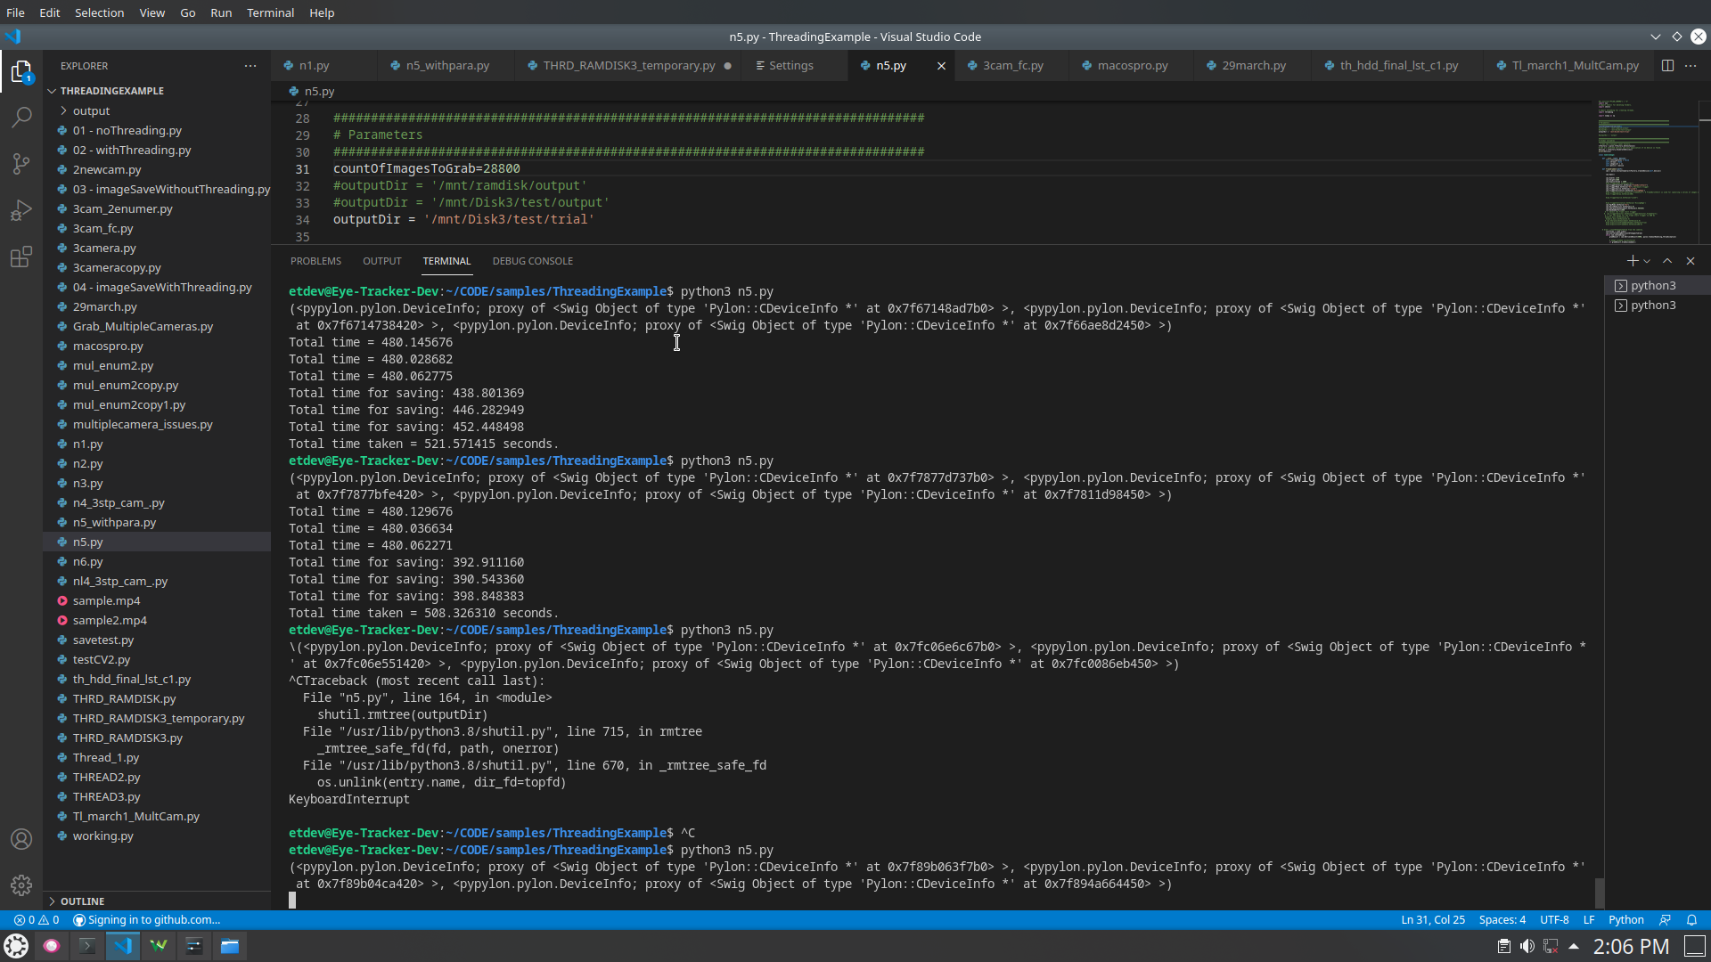
Task: Open the launch profile dropdown arrow
Action: 1647,261
